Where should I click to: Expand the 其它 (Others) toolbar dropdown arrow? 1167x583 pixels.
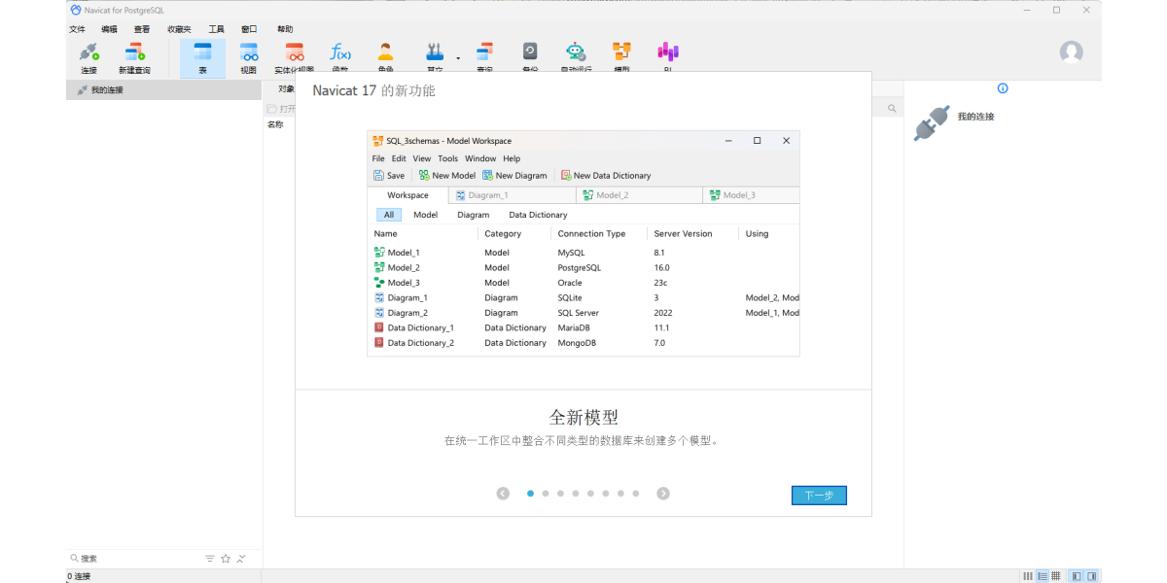(x=458, y=58)
